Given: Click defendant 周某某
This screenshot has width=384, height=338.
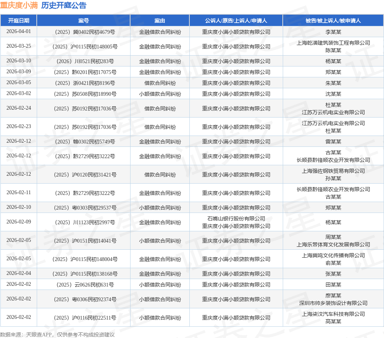Looking at the screenshot, I should pyautogui.click(x=333, y=237).
